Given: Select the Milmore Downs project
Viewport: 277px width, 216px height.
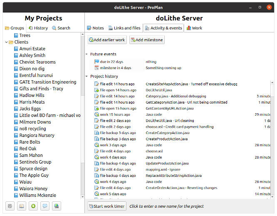Looking at the screenshot, I should point(35,122).
